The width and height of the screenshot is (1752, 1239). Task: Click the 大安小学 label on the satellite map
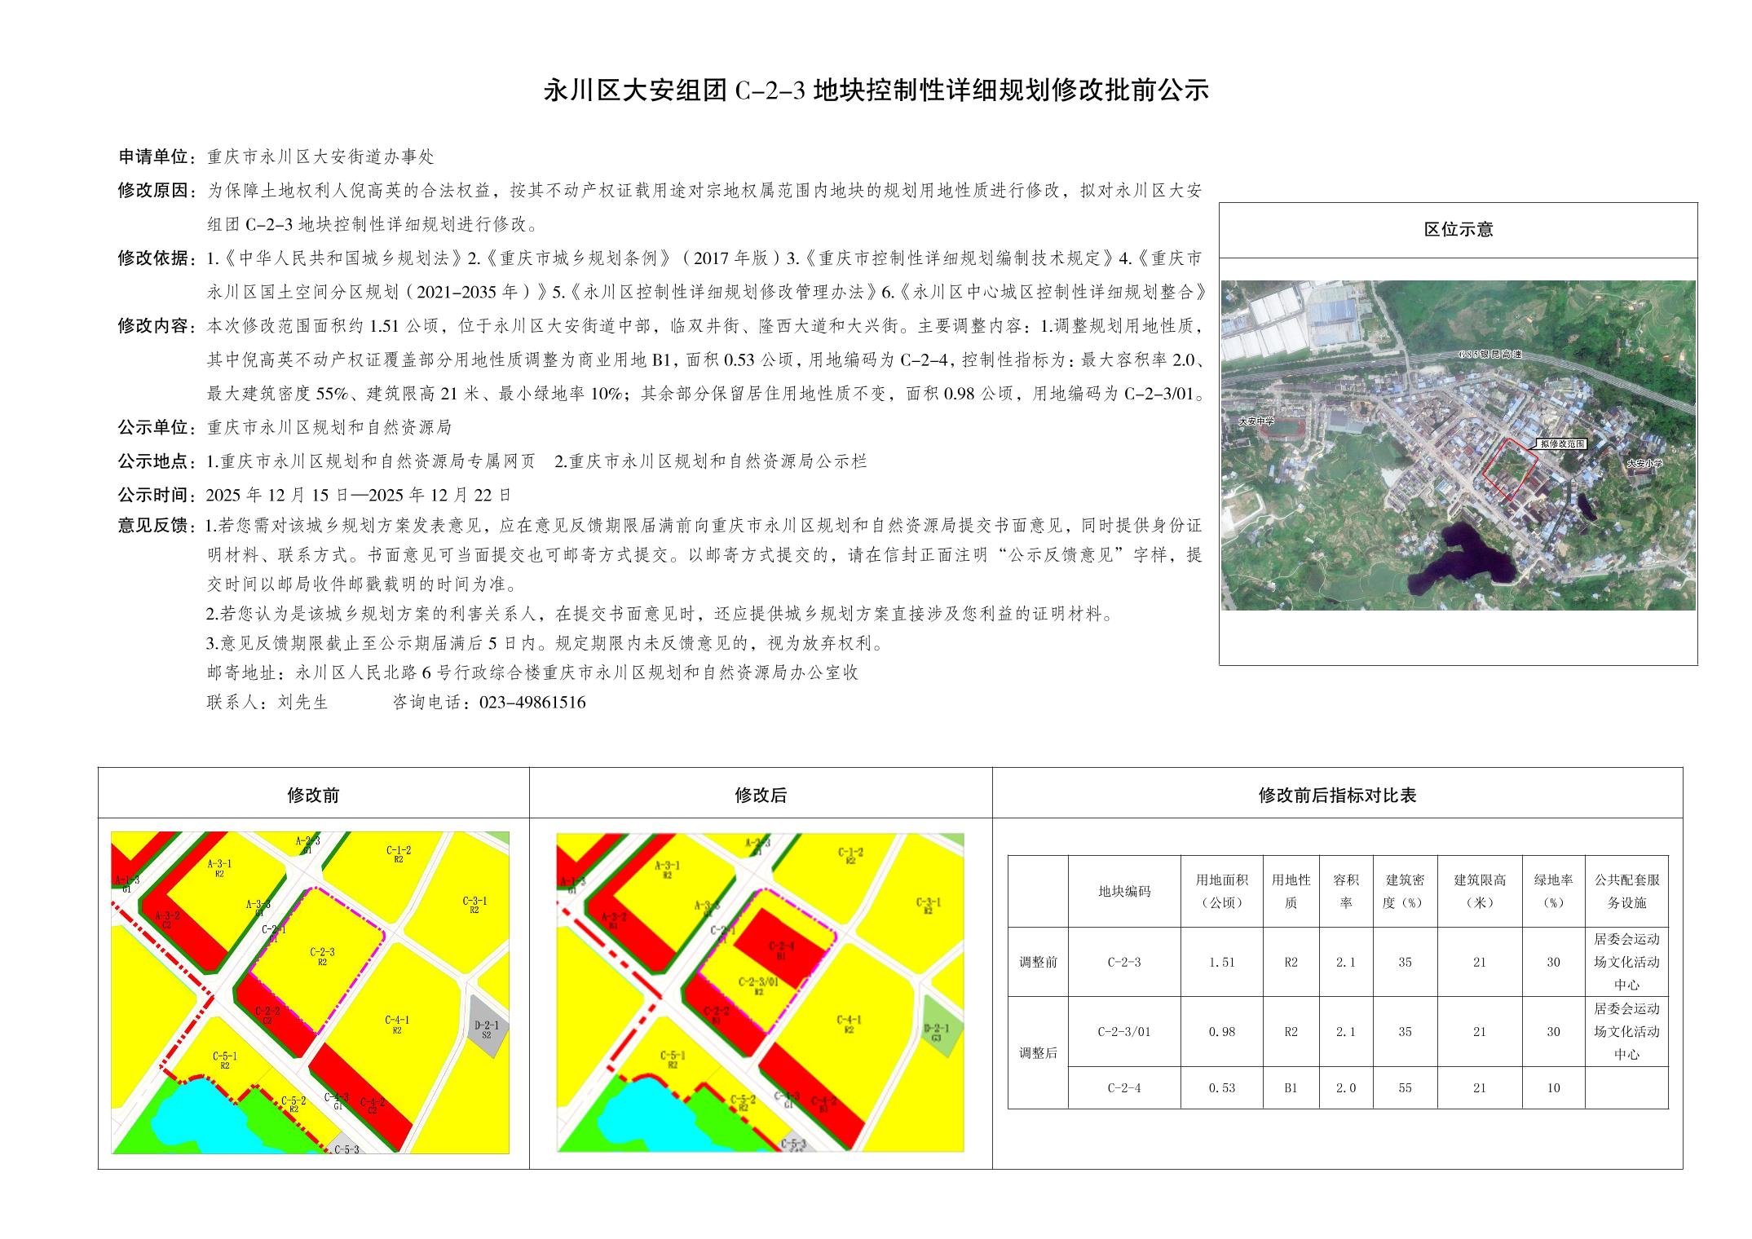click(x=1644, y=463)
